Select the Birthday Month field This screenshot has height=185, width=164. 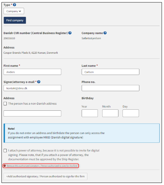[x=110, y=113]
